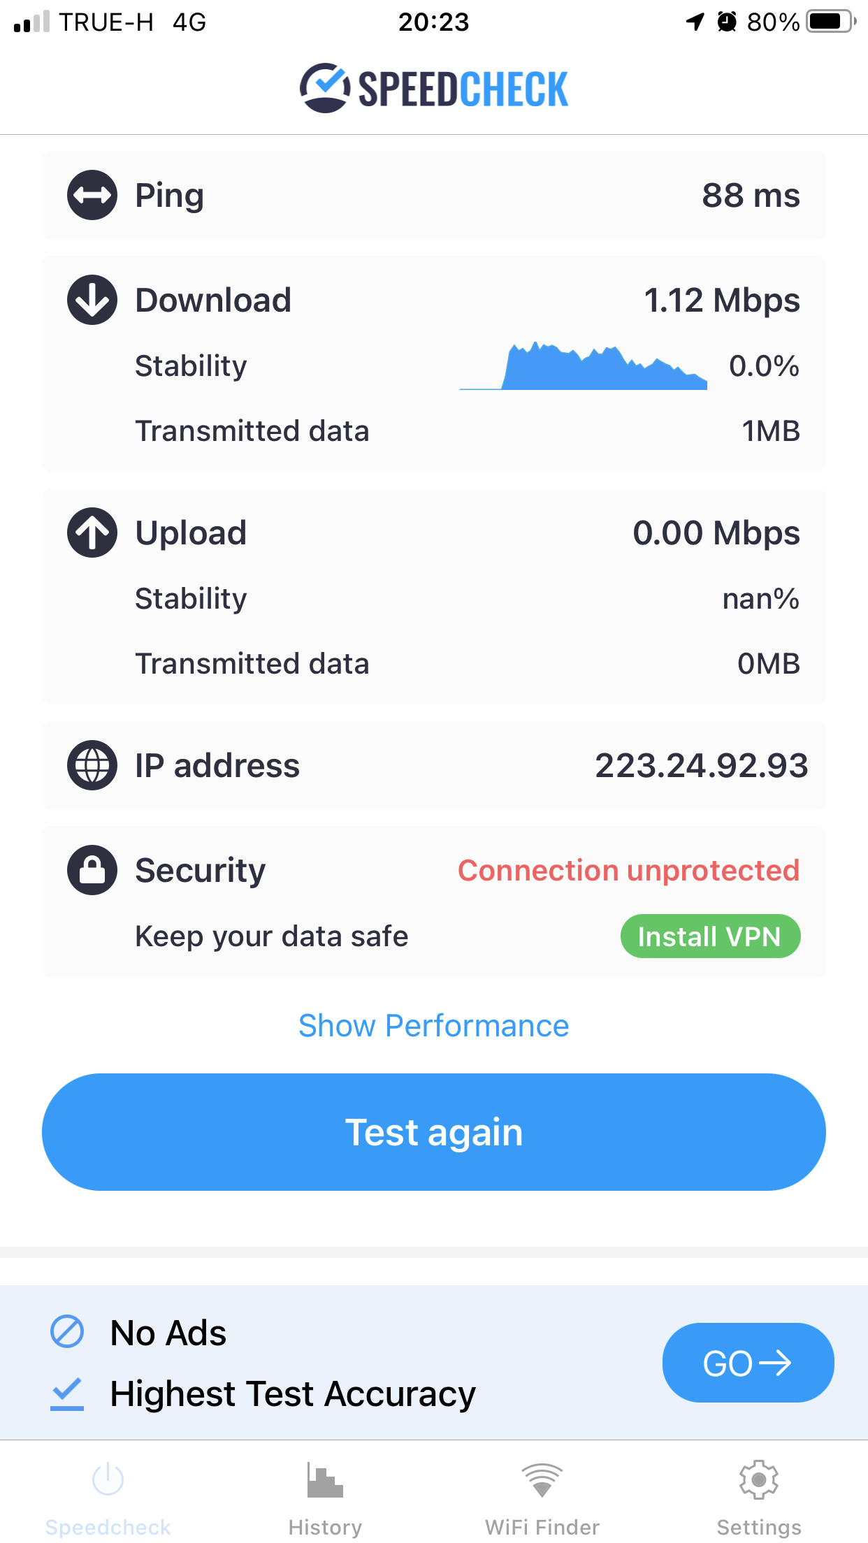
Task: Tap the Ping double-arrow icon
Action: point(92,195)
